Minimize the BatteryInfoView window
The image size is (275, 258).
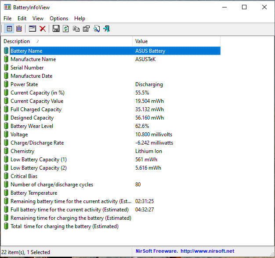[x=224, y=7]
